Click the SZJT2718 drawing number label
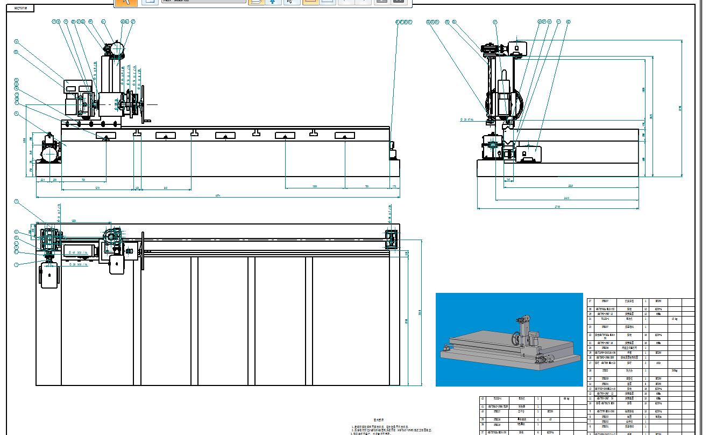The image size is (709, 435). (20, 8)
